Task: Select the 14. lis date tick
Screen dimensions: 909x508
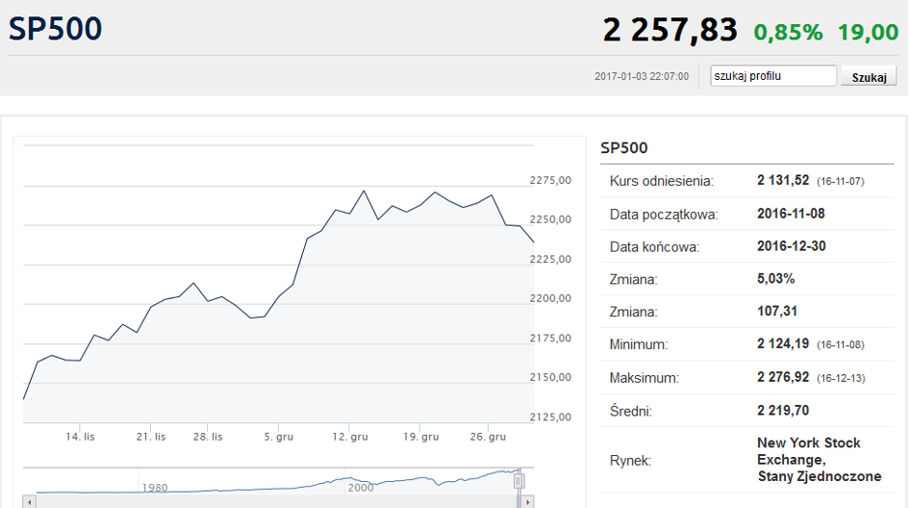Action: click(80, 437)
